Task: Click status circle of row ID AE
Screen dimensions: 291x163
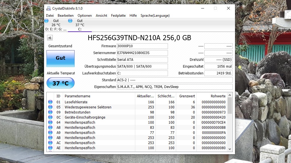Action: 50,148
